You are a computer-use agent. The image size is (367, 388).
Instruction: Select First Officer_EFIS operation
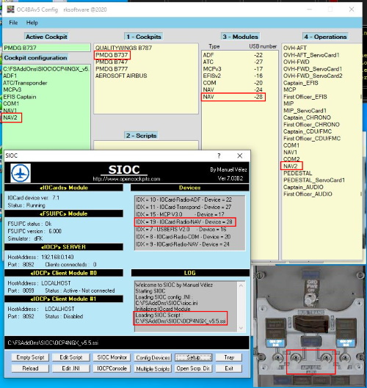click(305, 97)
